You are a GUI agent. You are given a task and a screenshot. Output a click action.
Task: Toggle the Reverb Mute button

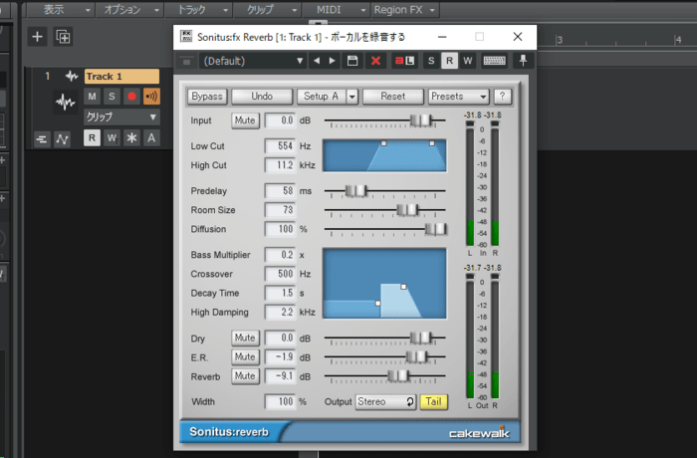pos(245,376)
